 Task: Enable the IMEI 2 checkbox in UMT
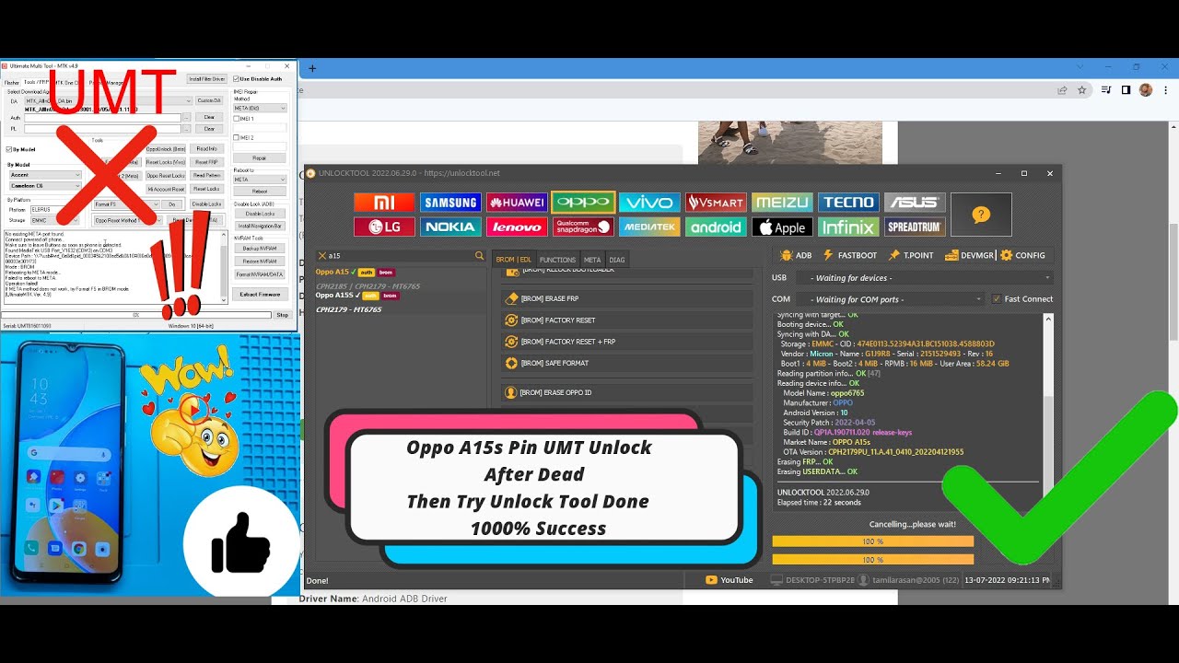pyautogui.click(x=236, y=138)
